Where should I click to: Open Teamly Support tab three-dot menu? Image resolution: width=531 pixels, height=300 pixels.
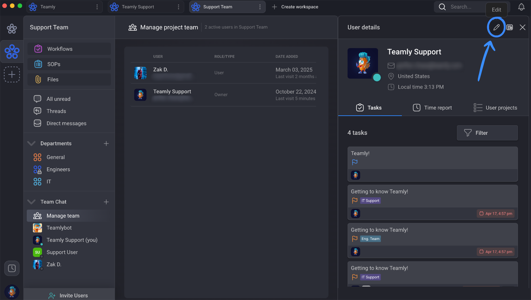[178, 7]
